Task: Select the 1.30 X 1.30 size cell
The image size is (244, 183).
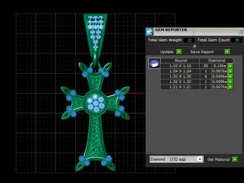Action: pos(180,76)
